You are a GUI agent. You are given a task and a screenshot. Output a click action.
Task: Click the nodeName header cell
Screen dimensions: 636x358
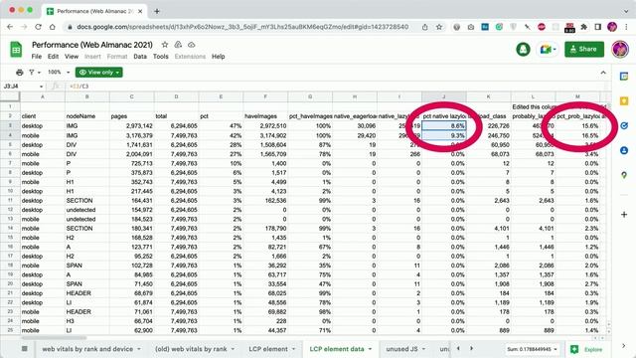tap(86, 116)
